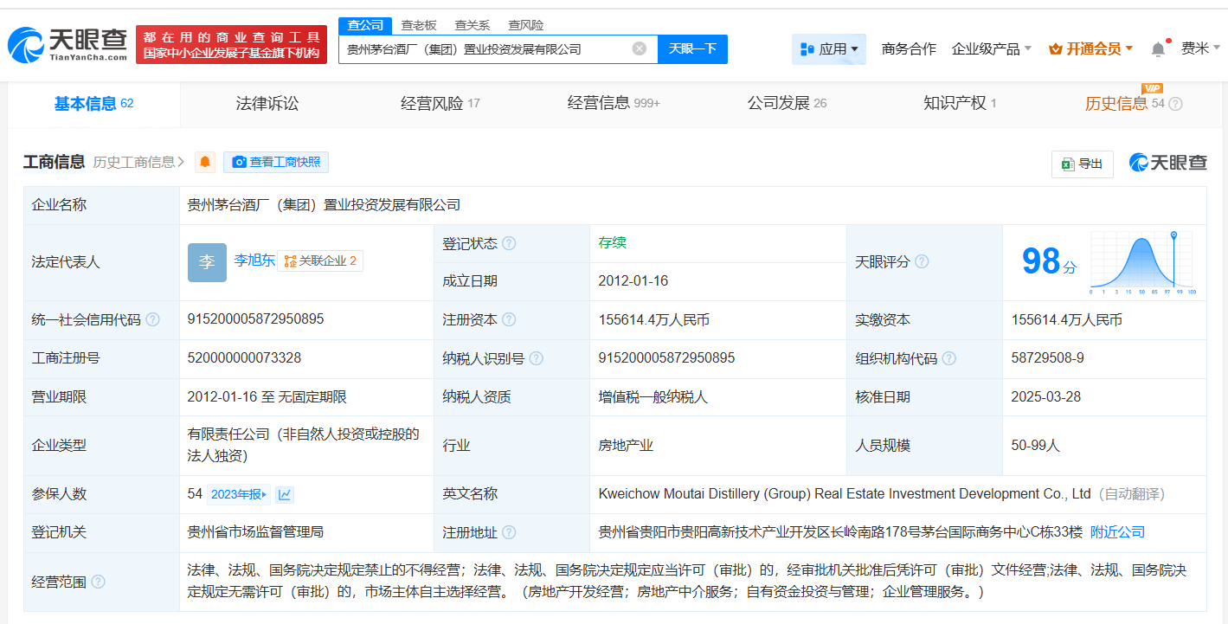Click the red business-query banner
Image resolution: width=1228 pixels, height=624 pixels.
pyautogui.click(x=231, y=44)
